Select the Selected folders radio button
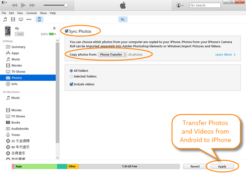246x173 pixels. tap(71, 77)
